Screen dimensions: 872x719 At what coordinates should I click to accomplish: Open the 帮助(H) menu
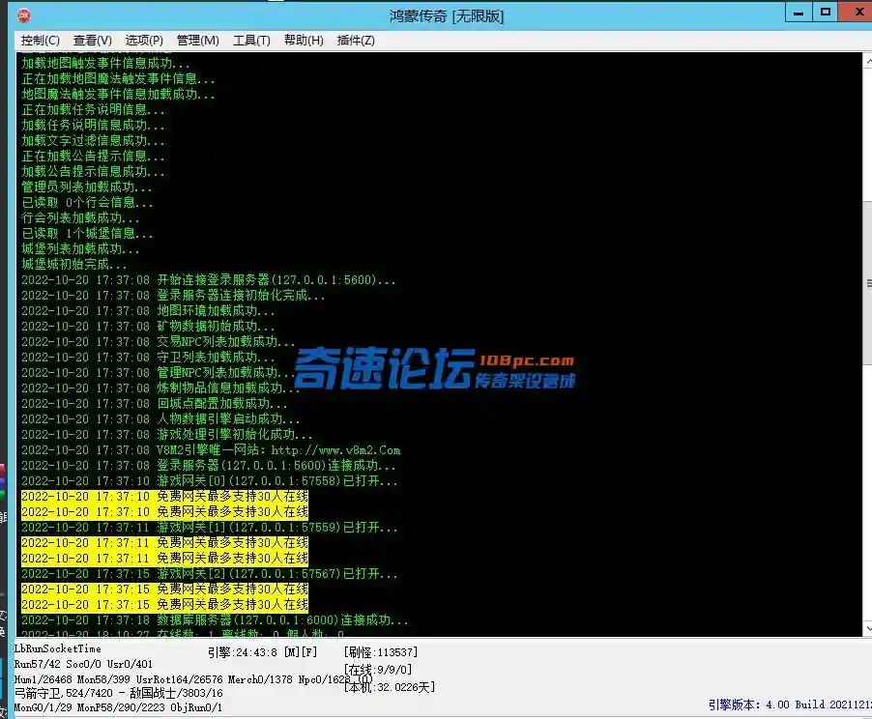click(304, 41)
